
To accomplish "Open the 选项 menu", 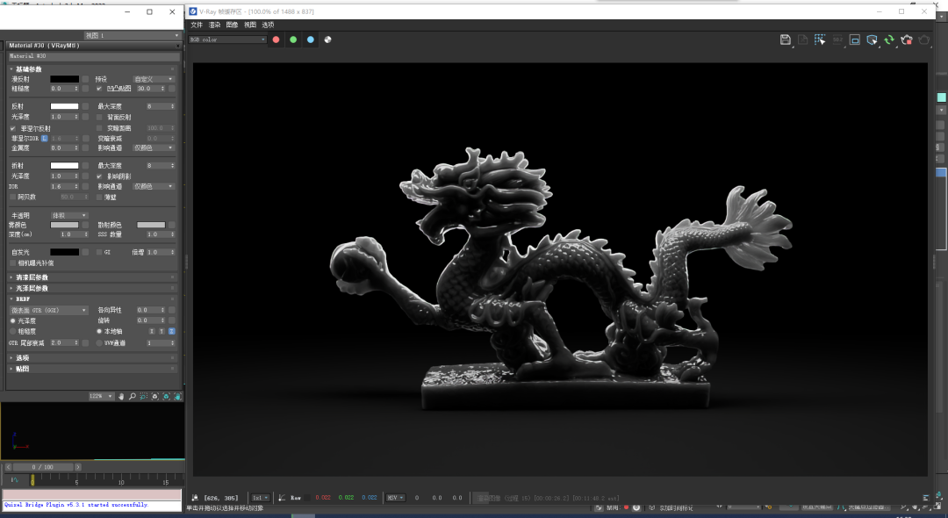I will [x=269, y=25].
